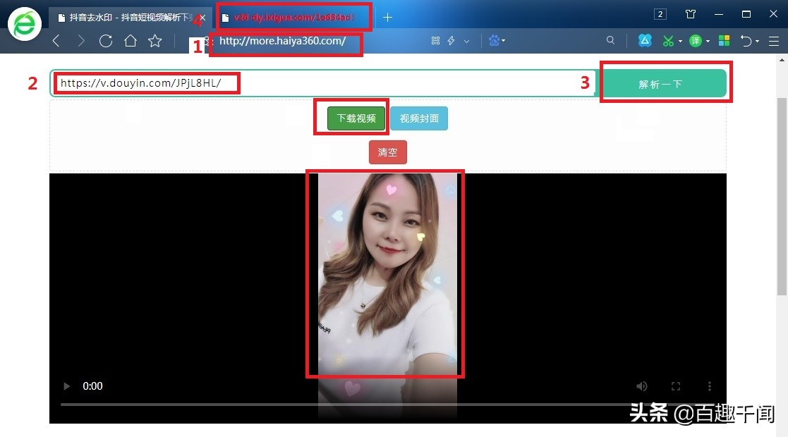Click the in-page search magnifier icon
Viewport: 788px width, 437px height.
click(610, 40)
